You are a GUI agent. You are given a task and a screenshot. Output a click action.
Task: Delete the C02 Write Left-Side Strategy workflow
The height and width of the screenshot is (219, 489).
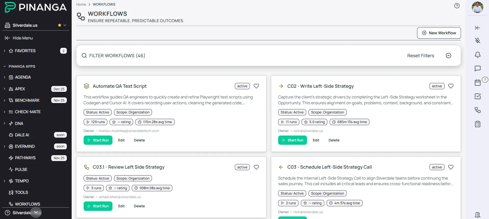(x=334, y=140)
